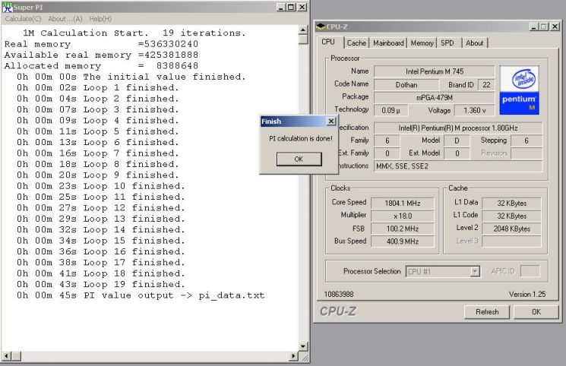Click the APIC ID field in CPU-Z
Image resolution: width=566 pixels, height=366 pixels.
click(530, 271)
